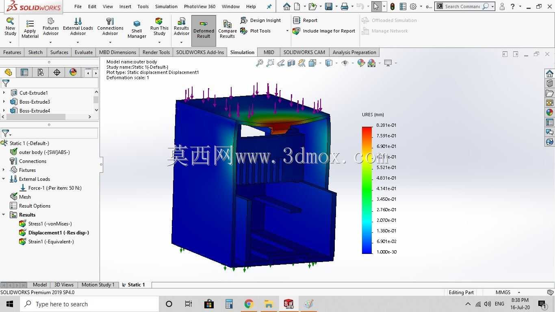Screen dimensions: 555x312
Task: Select Force-1 load item
Action: coord(50,188)
